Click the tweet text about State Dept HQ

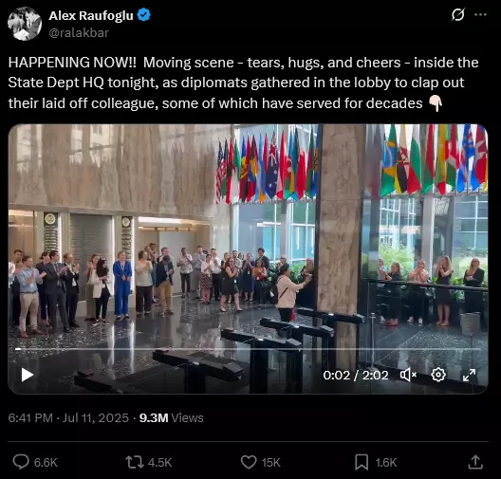click(243, 83)
